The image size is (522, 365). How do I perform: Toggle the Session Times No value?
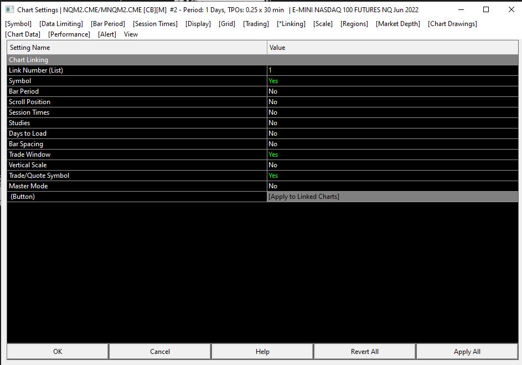pyautogui.click(x=392, y=112)
